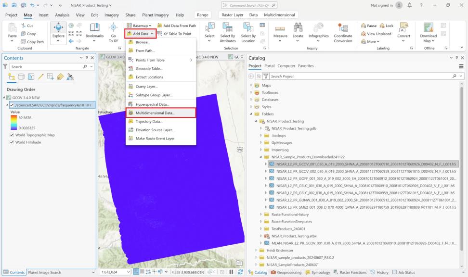
Task: Toggle World Topographic Map layer visibility
Action: point(12,135)
